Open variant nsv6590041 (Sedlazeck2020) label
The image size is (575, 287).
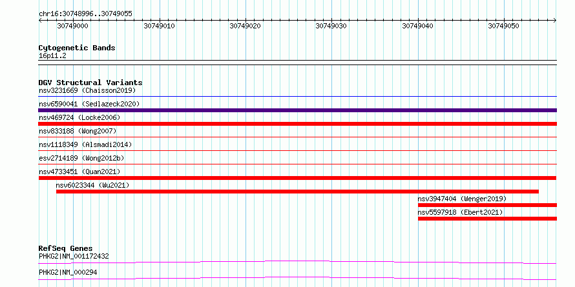tap(89, 104)
